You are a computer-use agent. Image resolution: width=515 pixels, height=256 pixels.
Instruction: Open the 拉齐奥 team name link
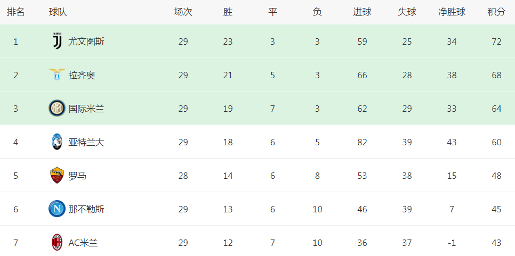click(82, 76)
